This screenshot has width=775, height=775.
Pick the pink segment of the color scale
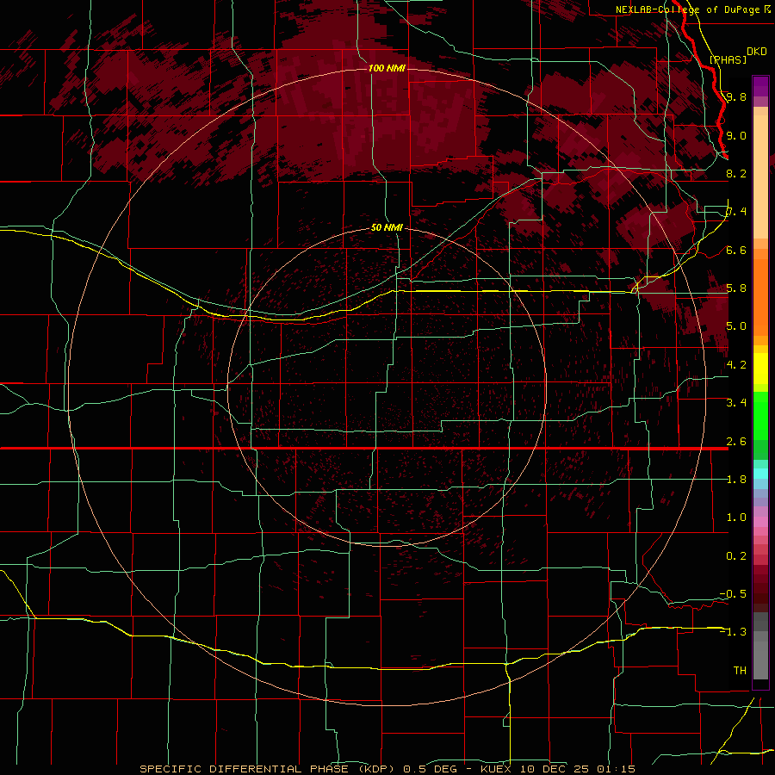pyautogui.click(x=760, y=522)
